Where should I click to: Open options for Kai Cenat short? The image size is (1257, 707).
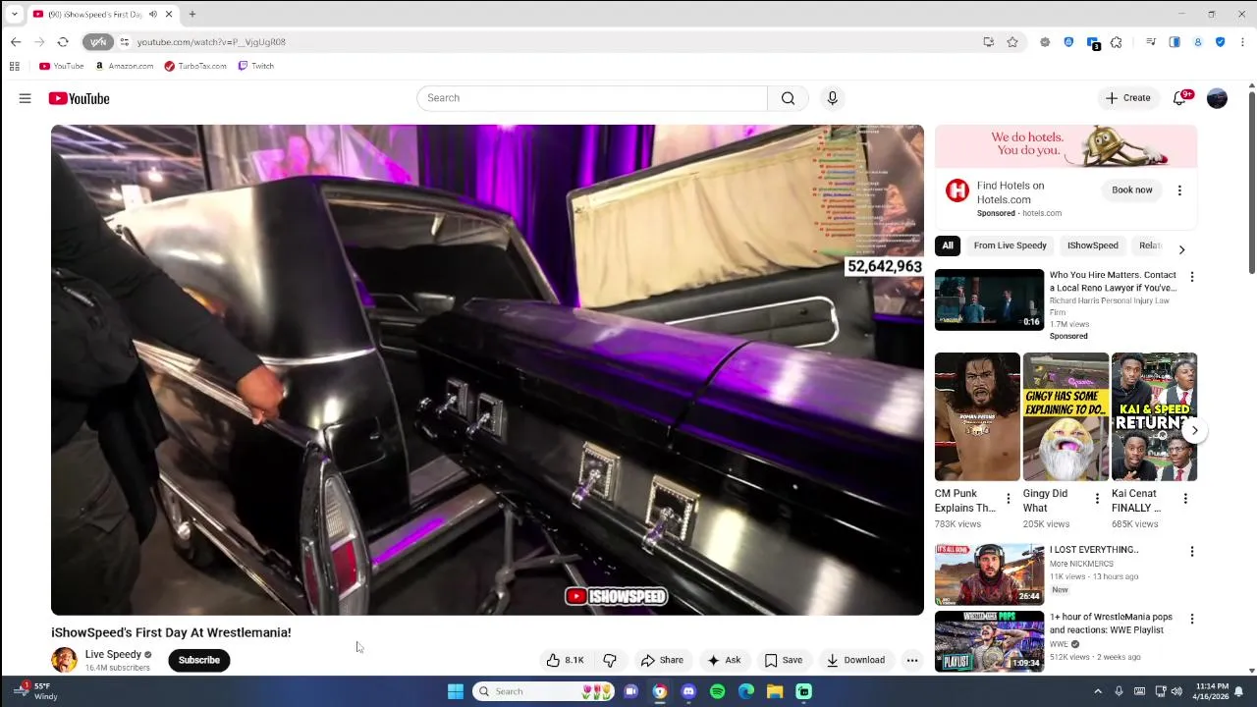1185,499
